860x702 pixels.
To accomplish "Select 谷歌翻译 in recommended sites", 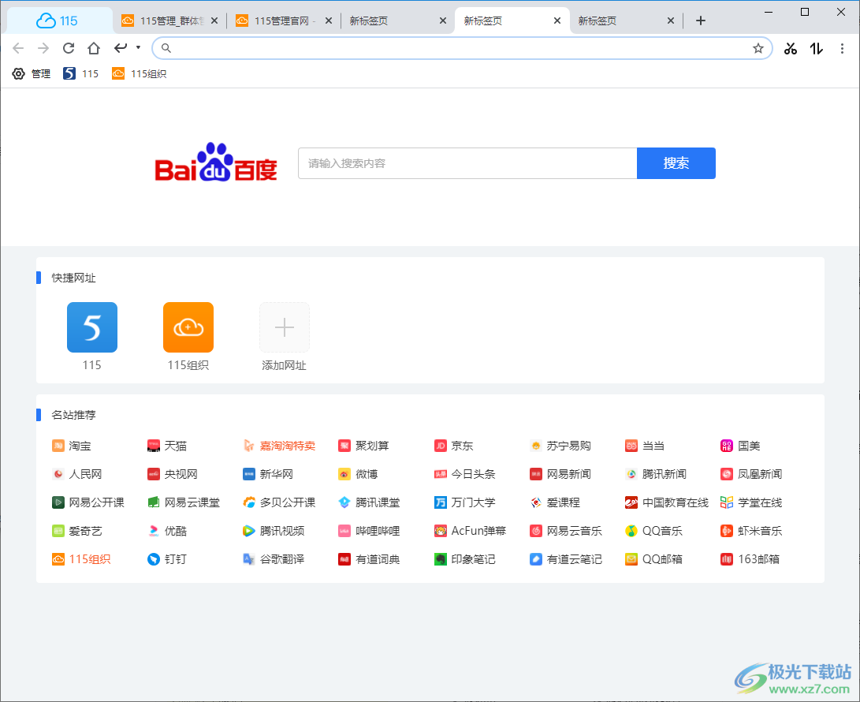I will coord(274,559).
